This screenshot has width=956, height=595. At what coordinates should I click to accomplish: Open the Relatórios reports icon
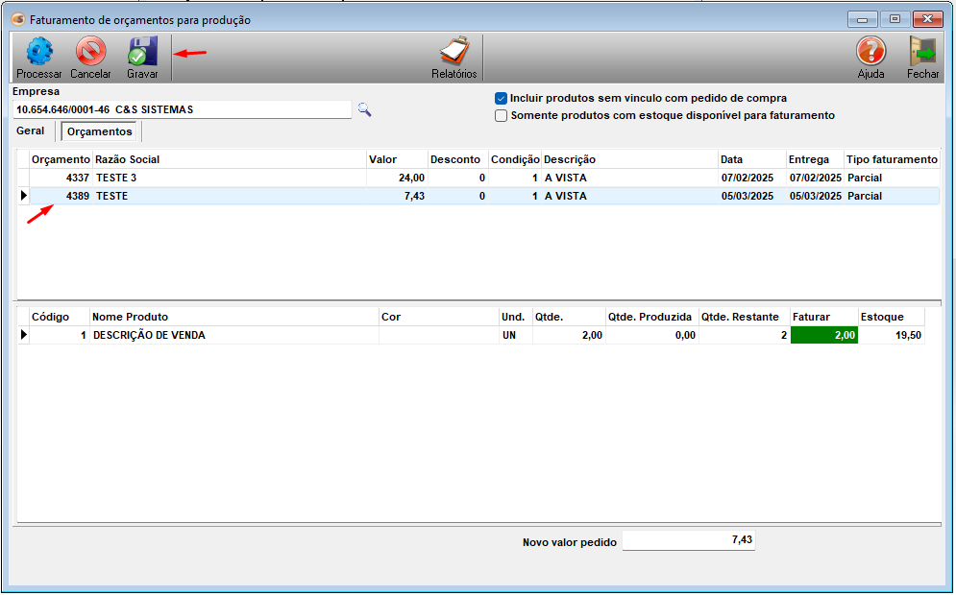click(453, 52)
